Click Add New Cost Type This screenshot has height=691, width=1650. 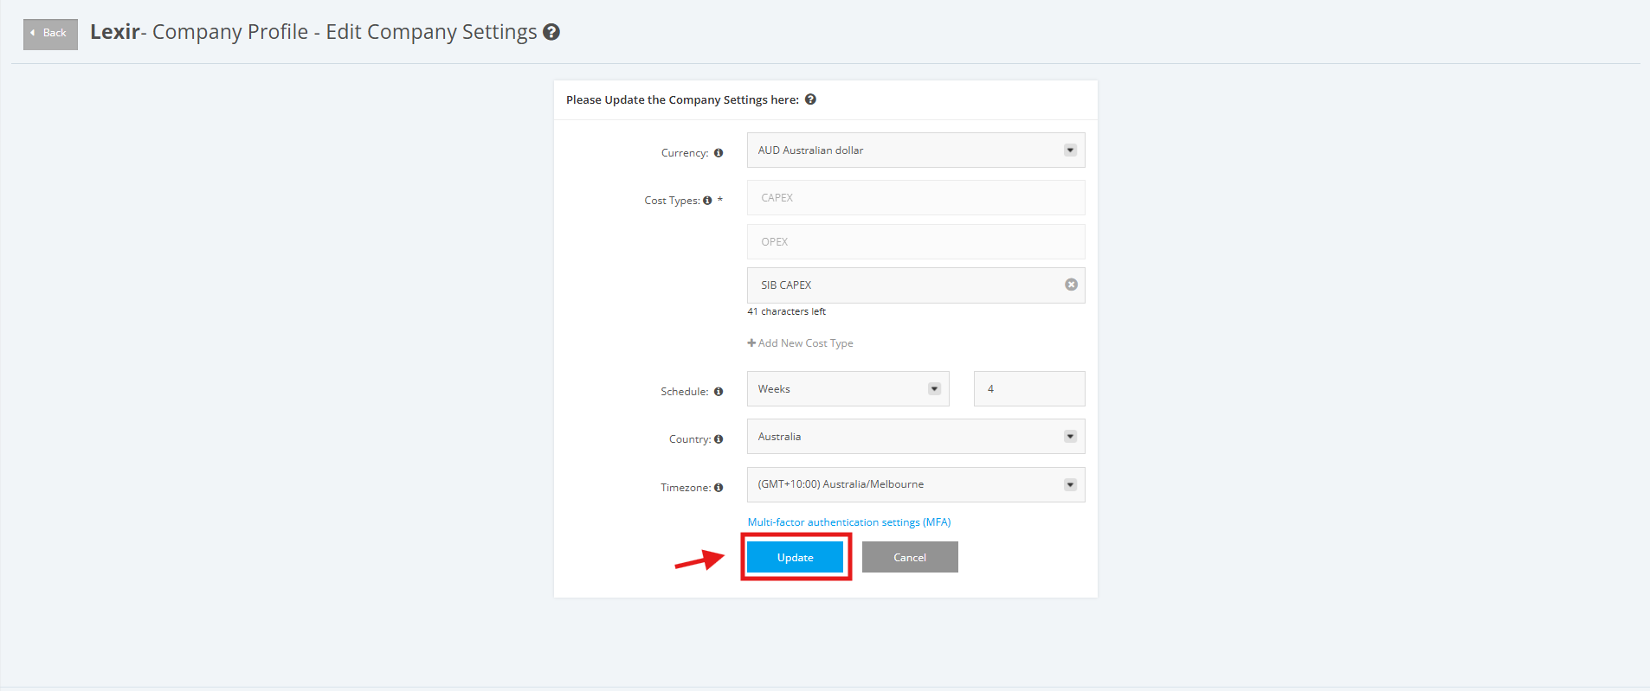click(800, 343)
